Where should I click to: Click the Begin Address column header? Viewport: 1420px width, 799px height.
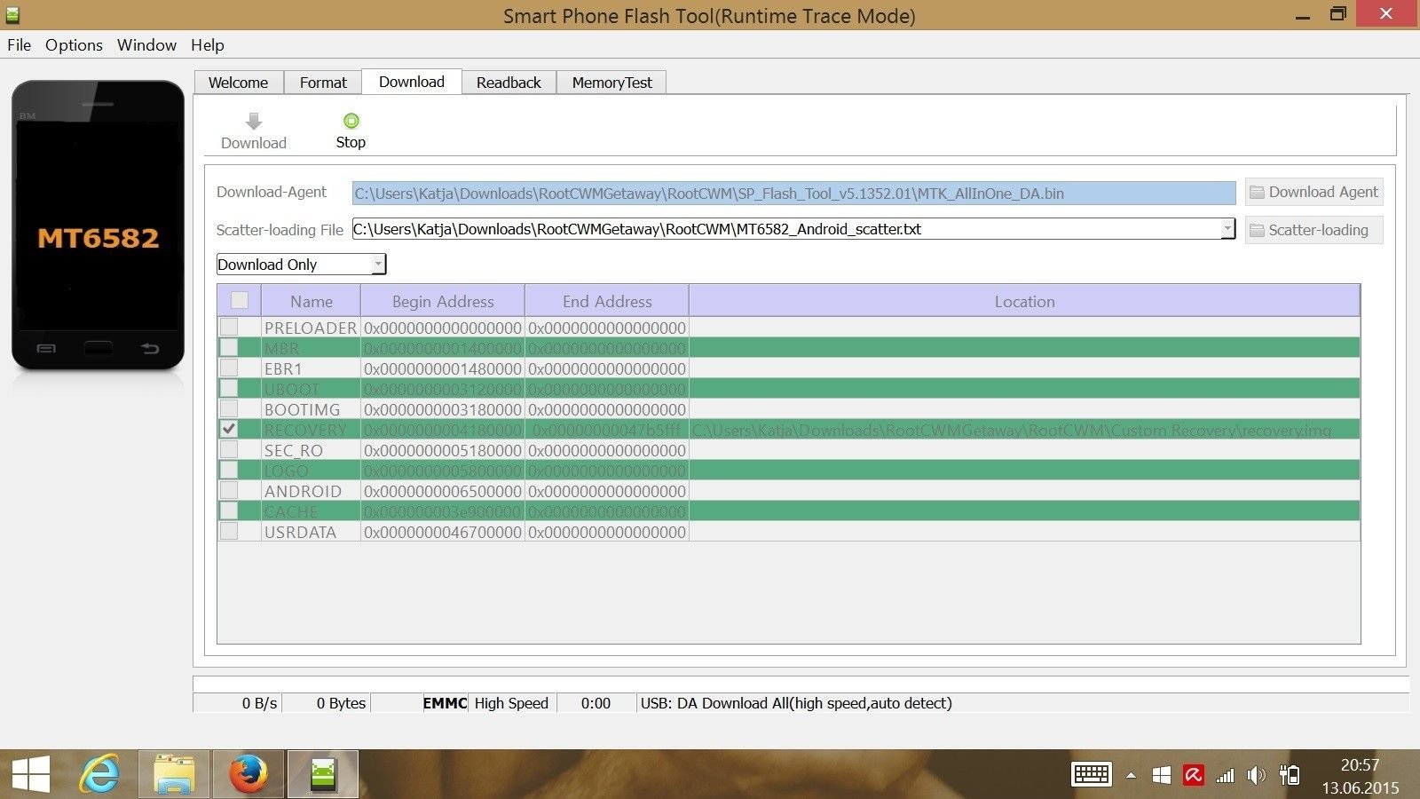pyautogui.click(x=443, y=301)
